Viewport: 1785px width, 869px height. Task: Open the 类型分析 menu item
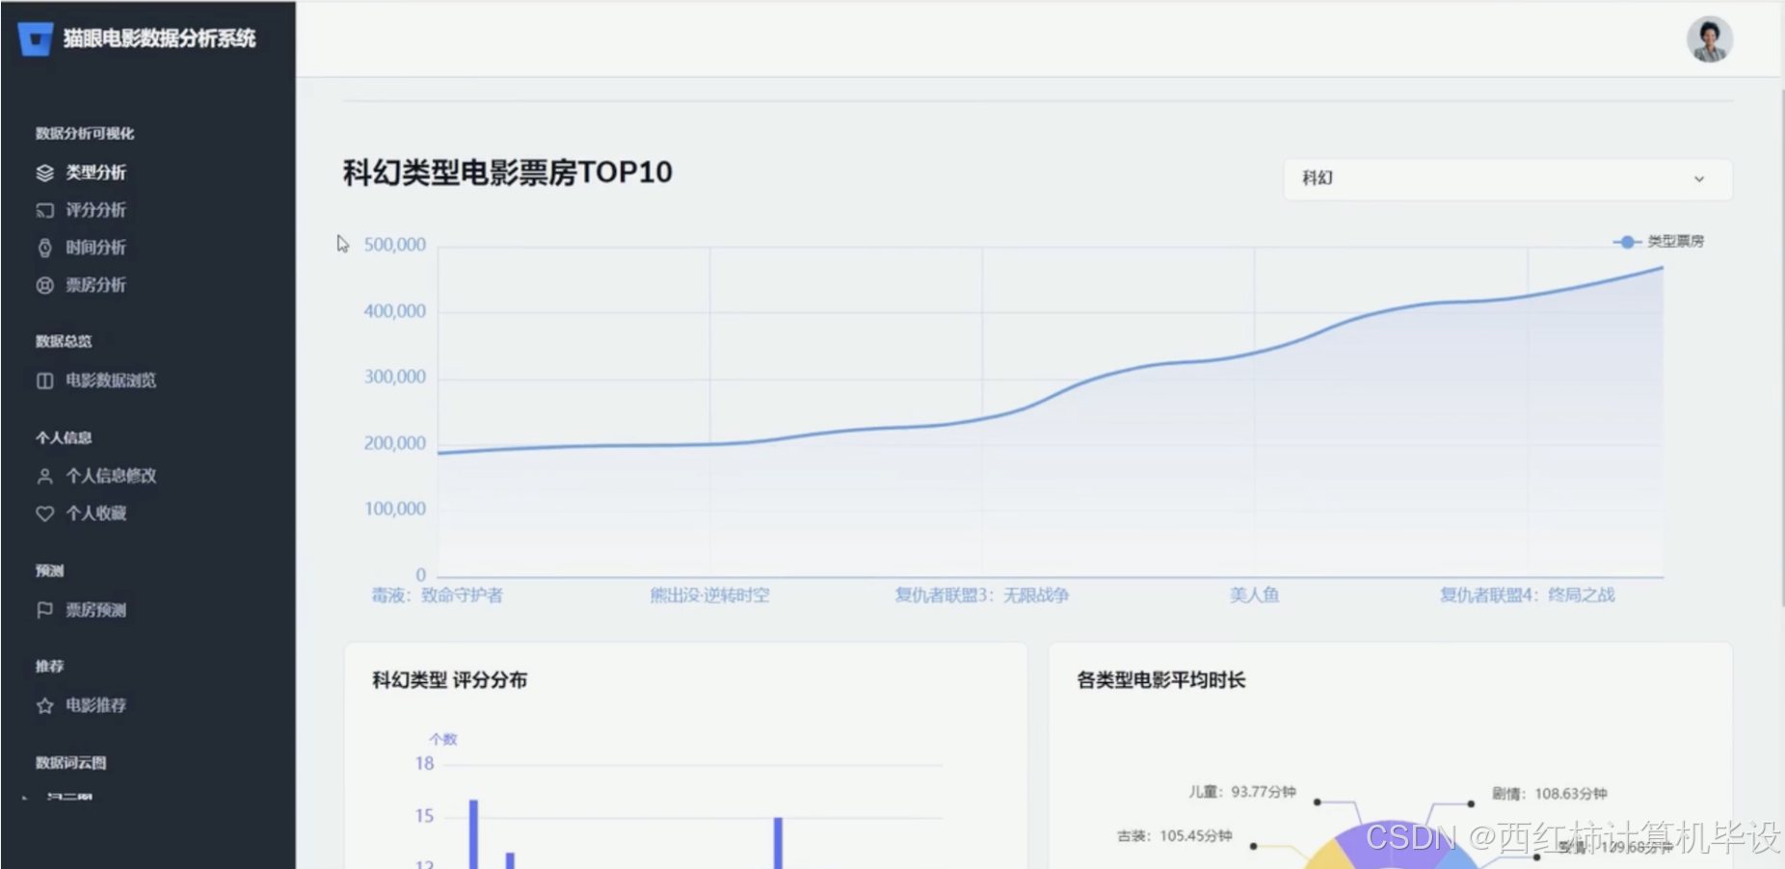pyautogui.click(x=95, y=172)
